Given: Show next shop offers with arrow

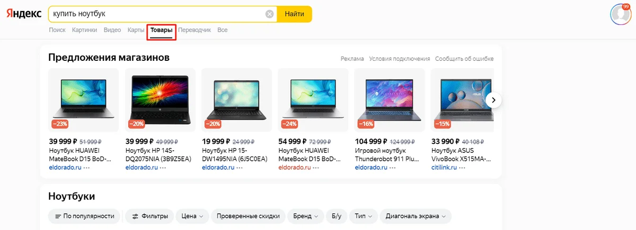Looking at the screenshot, I should (x=493, y=99).
